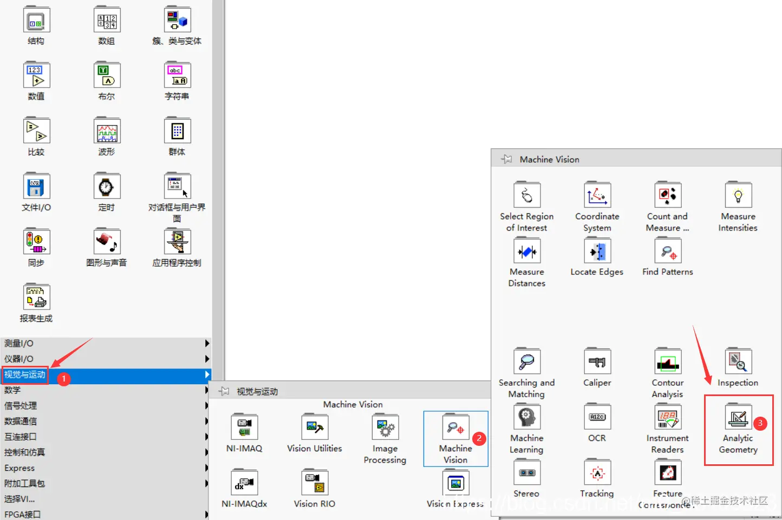782x520 pixels.
Task: Open the 对话框与用户界面 palette icon
Action: (177, 187)
